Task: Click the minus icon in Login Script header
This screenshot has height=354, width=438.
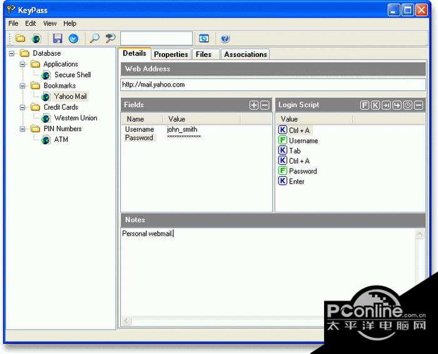Action: 419,105
